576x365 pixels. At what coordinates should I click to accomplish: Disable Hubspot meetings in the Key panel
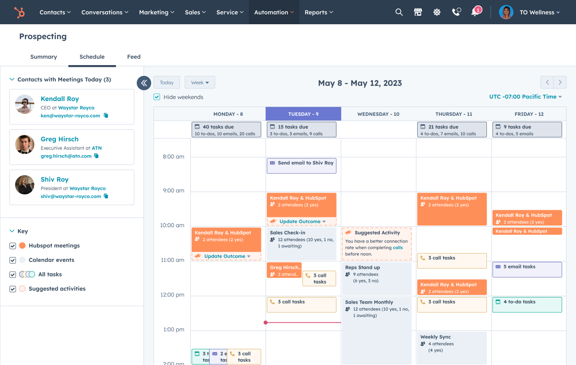(x=13, y=246)
